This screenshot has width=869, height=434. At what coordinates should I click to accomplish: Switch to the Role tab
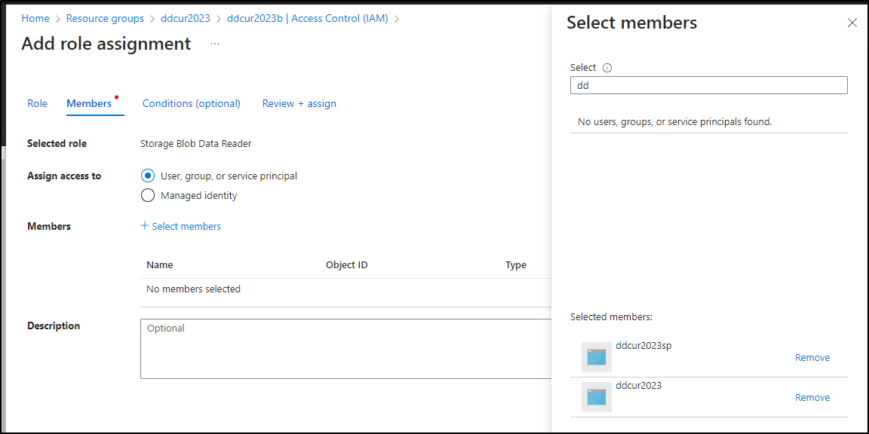click(37, 103)
